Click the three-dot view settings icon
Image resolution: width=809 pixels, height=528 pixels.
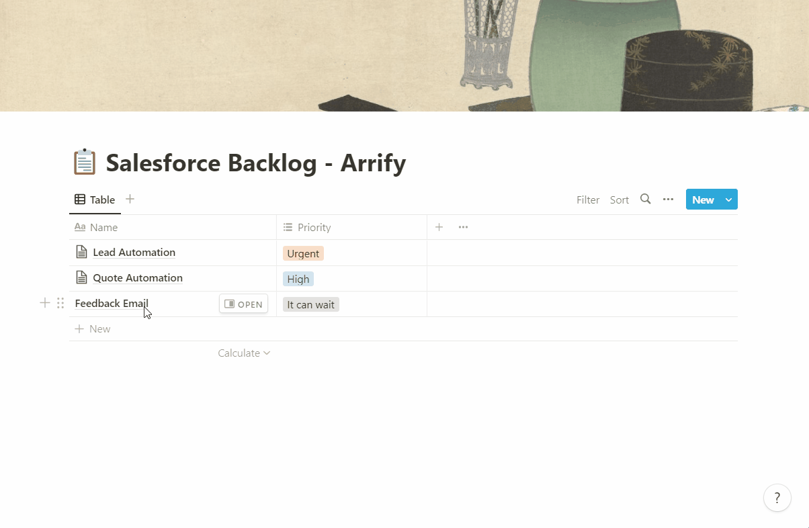click(668, 199)
